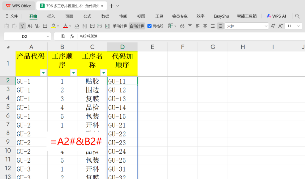Increase font size with A+ icon
Viewport: 305px width, 179px height.
(273, 26)
